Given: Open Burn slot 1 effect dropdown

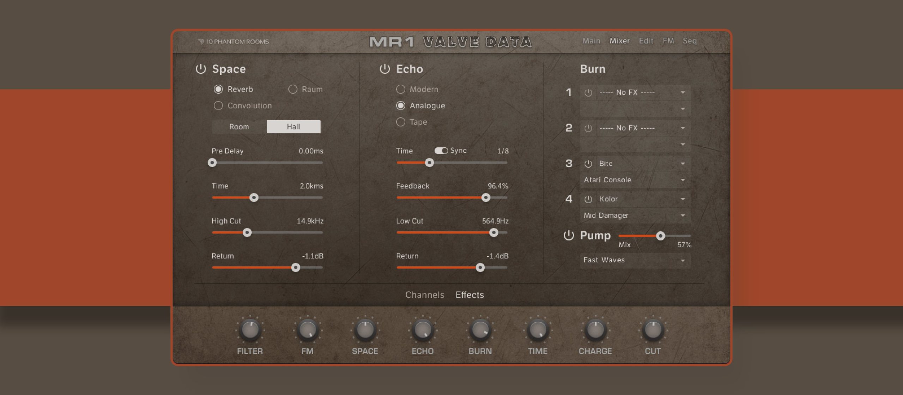Looking at the screenshot, I should click(643, 92).
